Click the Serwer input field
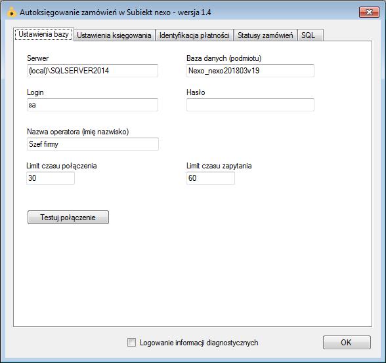The height and width of the screenshot is (363, 386). tap(93, 71)
